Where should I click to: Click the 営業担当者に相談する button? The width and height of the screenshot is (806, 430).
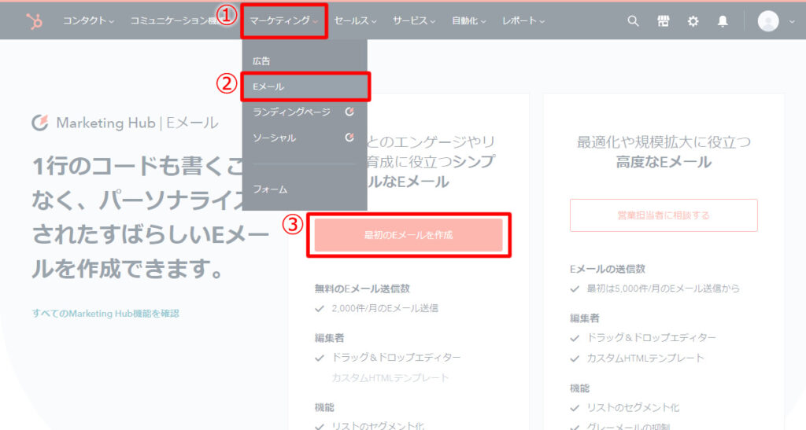(664, 215)
